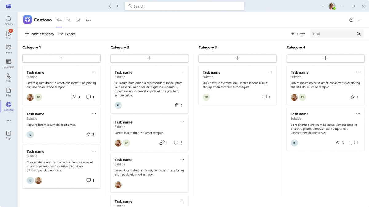The height and width of the screenshot is (207, 369).
Task: Open the Files sidebar icon
Action: [9, 92]
